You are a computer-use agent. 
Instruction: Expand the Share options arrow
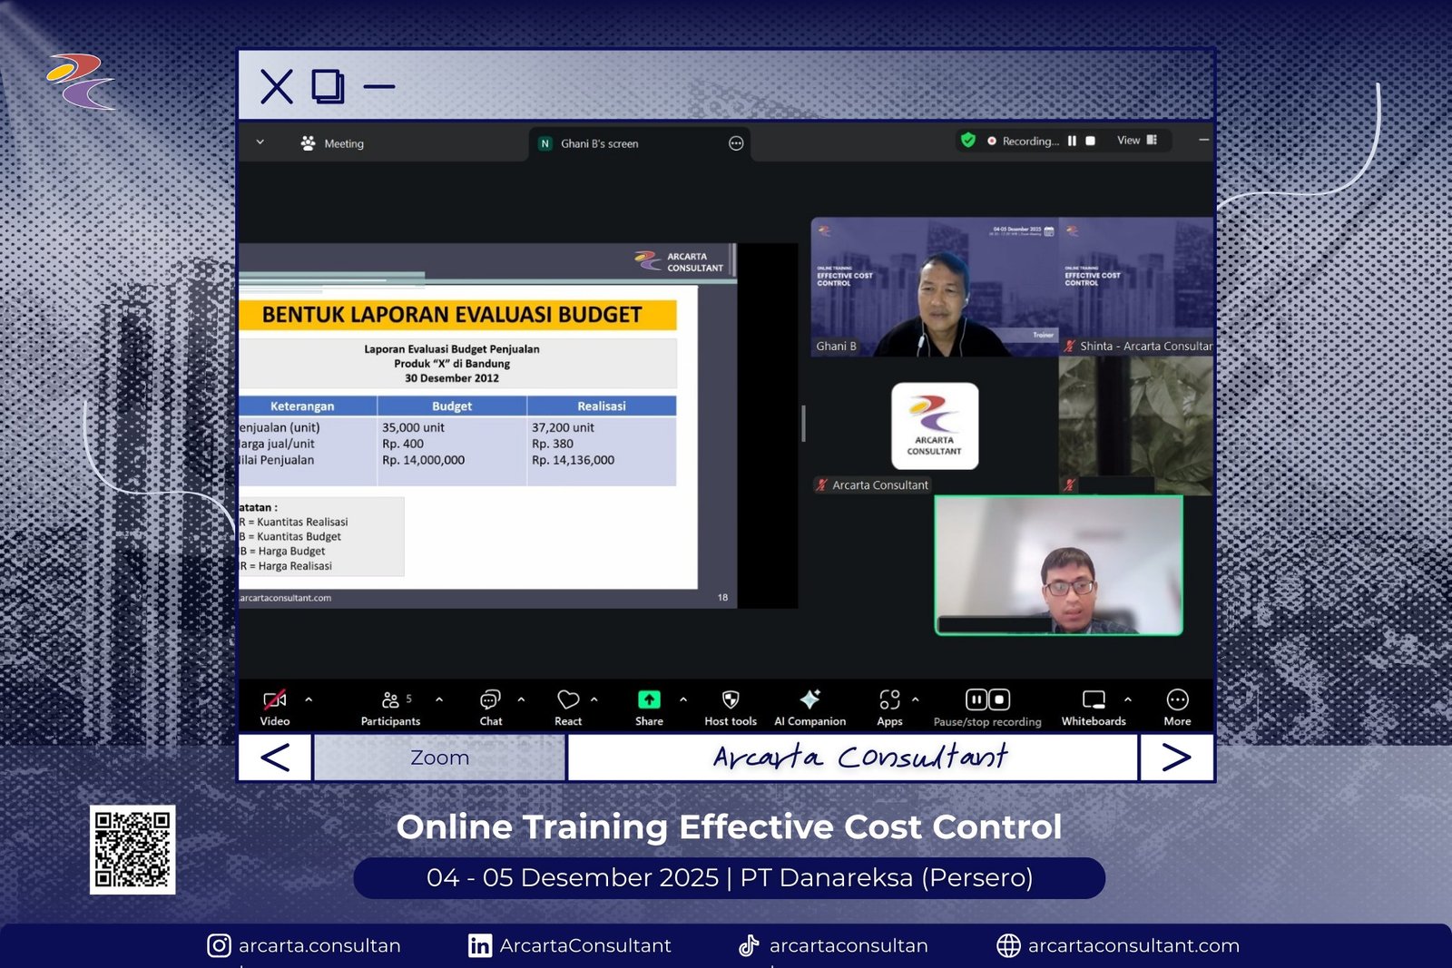point(683,699)
